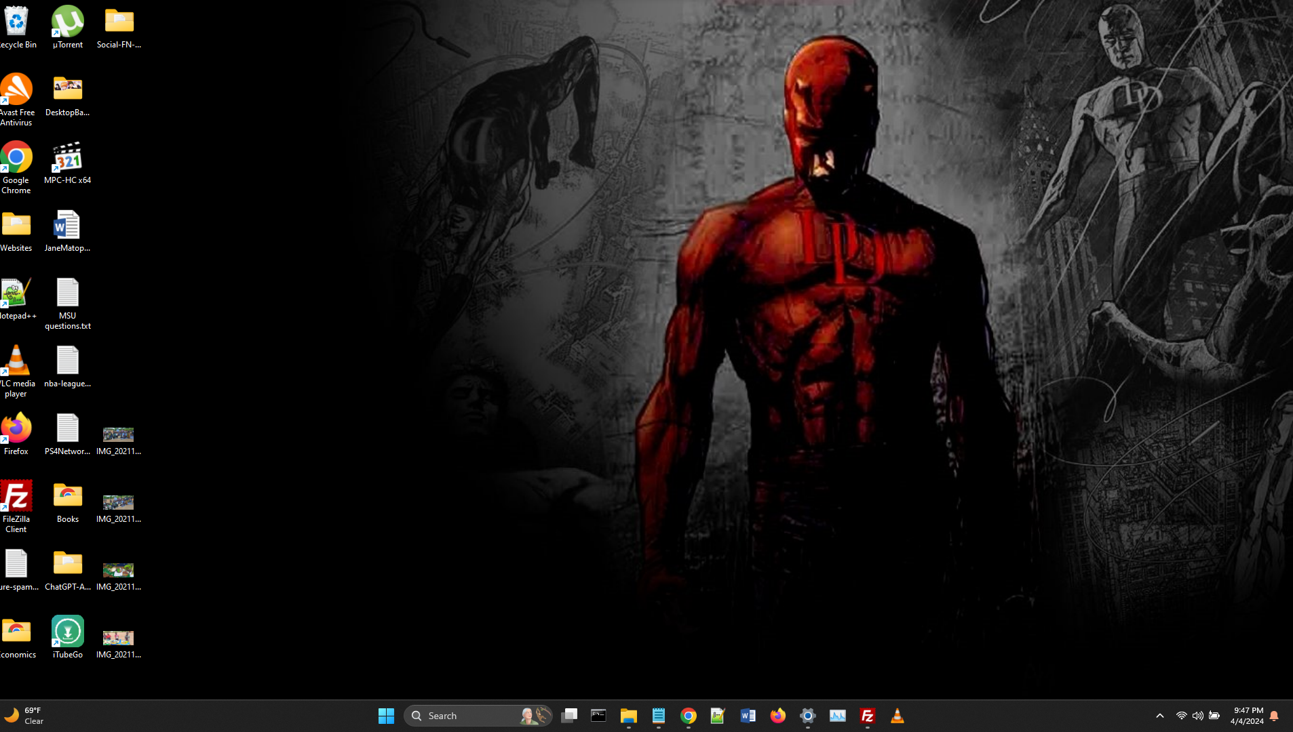Screen dimensions: 1293x732
Task: Open Notepad++ from the taskbar
Action: tap(718, 716)
